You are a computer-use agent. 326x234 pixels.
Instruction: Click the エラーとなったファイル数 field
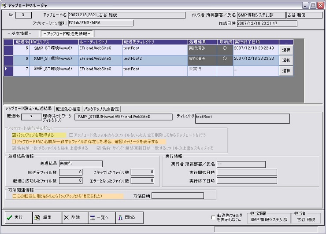click(x=142, y=181)
